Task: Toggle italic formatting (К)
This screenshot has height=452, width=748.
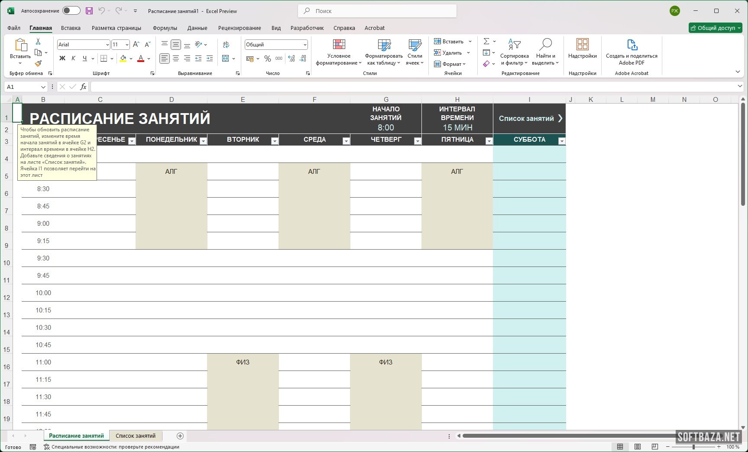Action: point(73,58)
